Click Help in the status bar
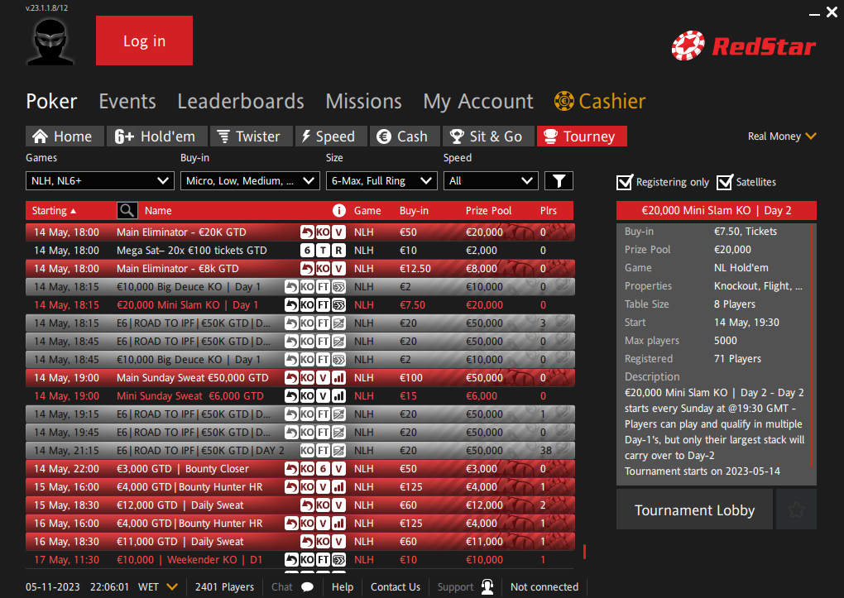844x598 pixels. 343,586
